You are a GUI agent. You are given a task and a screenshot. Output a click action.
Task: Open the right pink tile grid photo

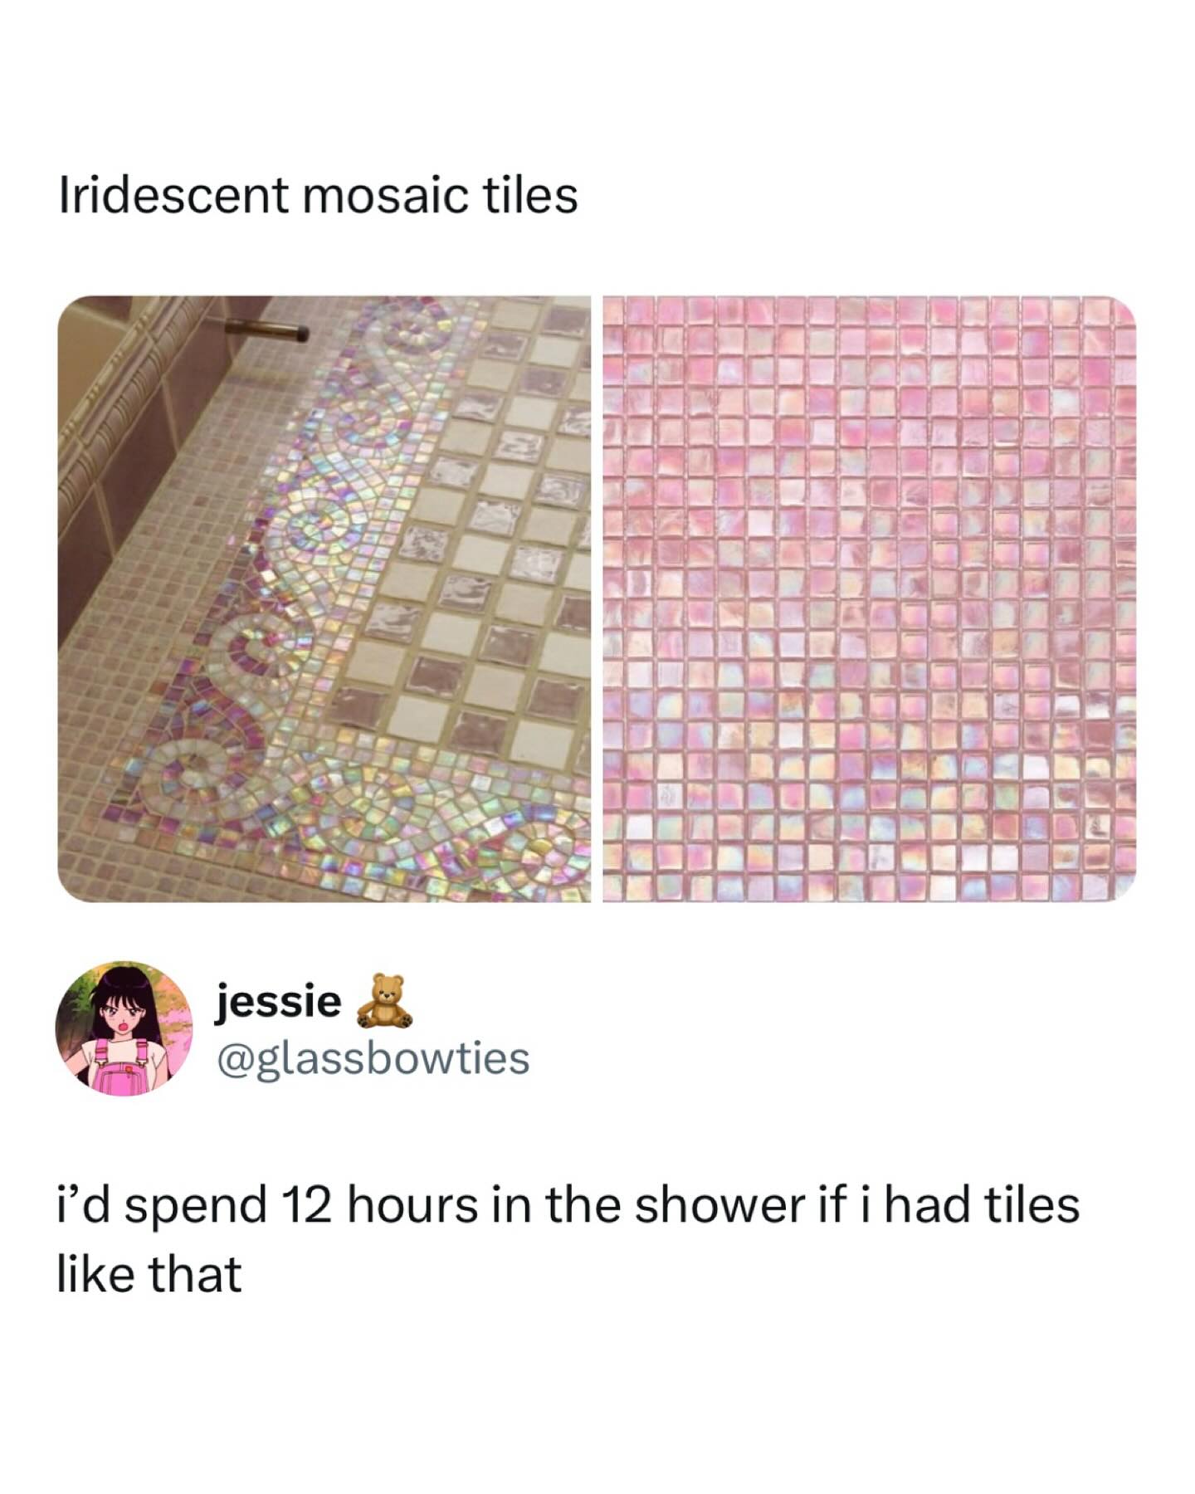[869, 598]
